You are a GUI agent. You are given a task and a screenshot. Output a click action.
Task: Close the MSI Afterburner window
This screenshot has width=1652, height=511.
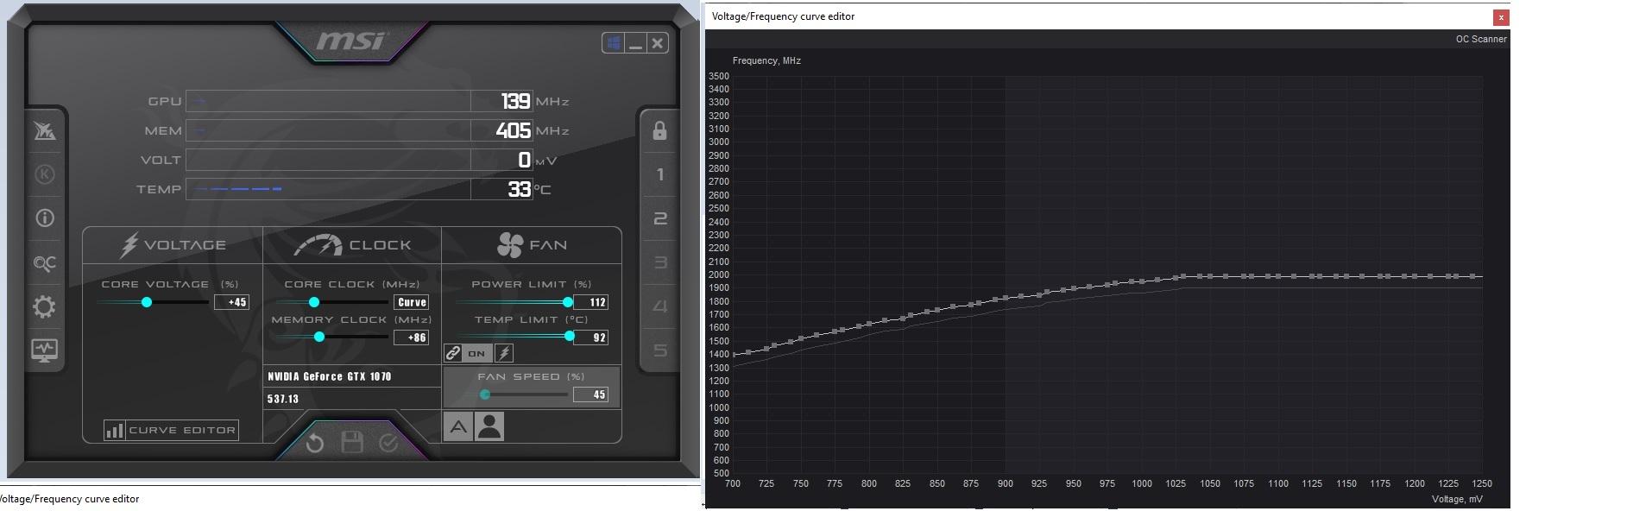(658, 43)
